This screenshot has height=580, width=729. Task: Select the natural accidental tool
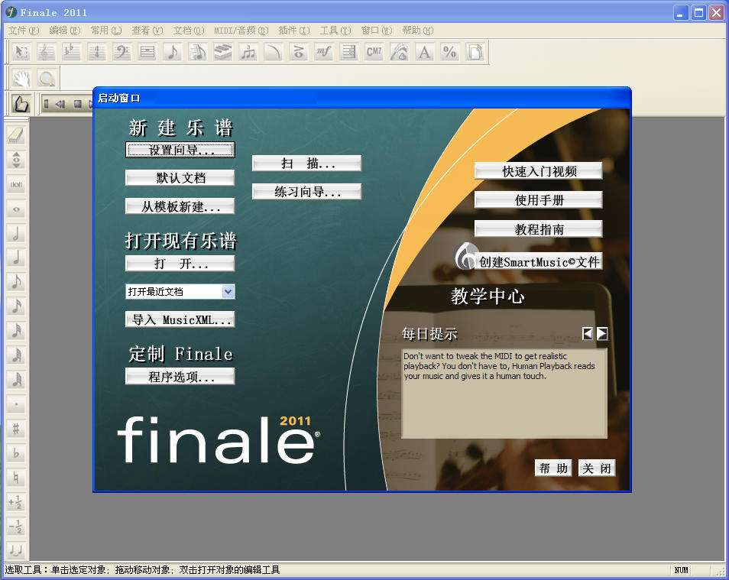click(x=16, y=477)
